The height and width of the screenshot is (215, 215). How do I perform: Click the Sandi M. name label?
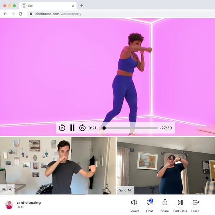125,190
